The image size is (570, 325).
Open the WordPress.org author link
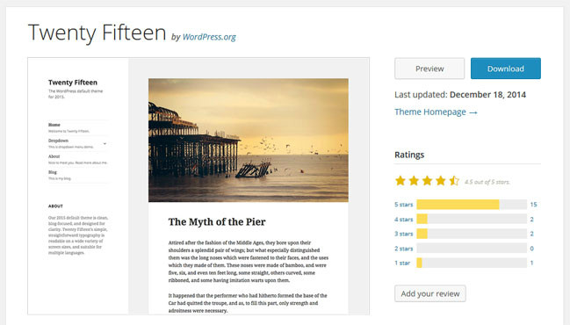tap(209, 37)
